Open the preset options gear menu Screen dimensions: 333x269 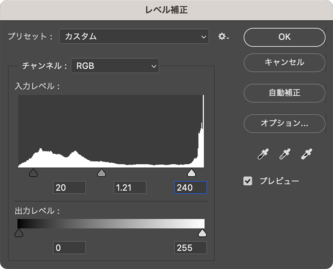pos(223,37)
